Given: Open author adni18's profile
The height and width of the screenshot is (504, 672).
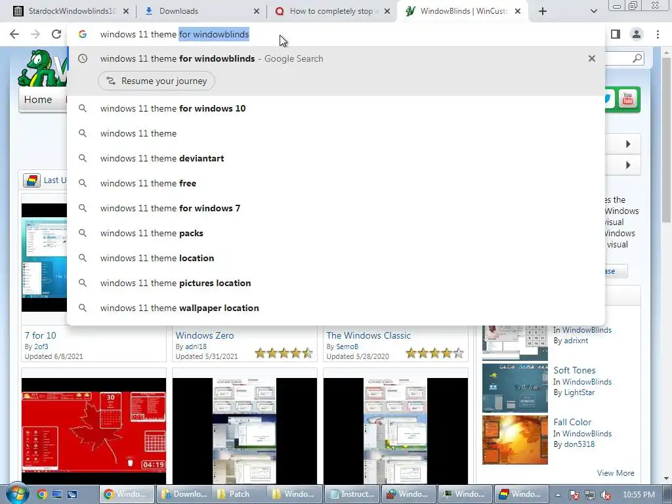Looking at the screenshot, I should pyautogui.click(x=196, y=346).
